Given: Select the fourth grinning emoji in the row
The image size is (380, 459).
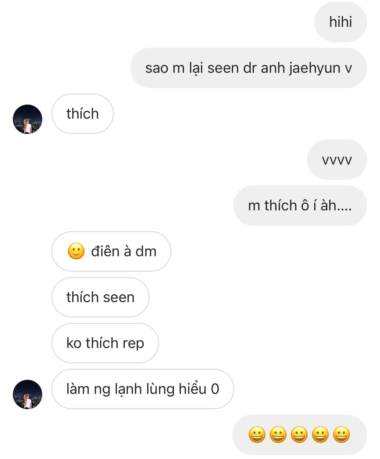Looking at the screenshot, I should point(320,435).
